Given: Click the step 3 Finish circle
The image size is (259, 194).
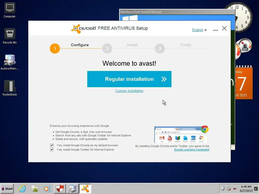Looking at the screenshot, I should 160,48.
